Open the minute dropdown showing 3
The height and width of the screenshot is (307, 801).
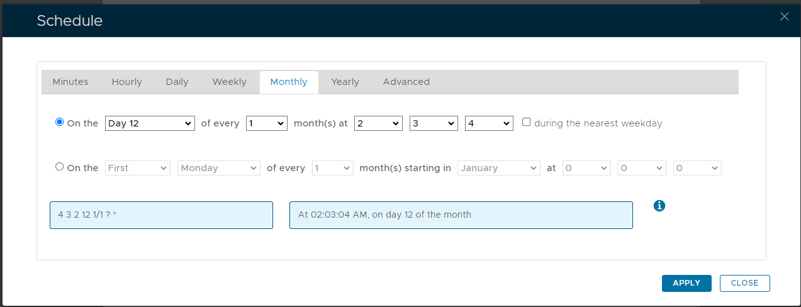[x=434, y=123]
